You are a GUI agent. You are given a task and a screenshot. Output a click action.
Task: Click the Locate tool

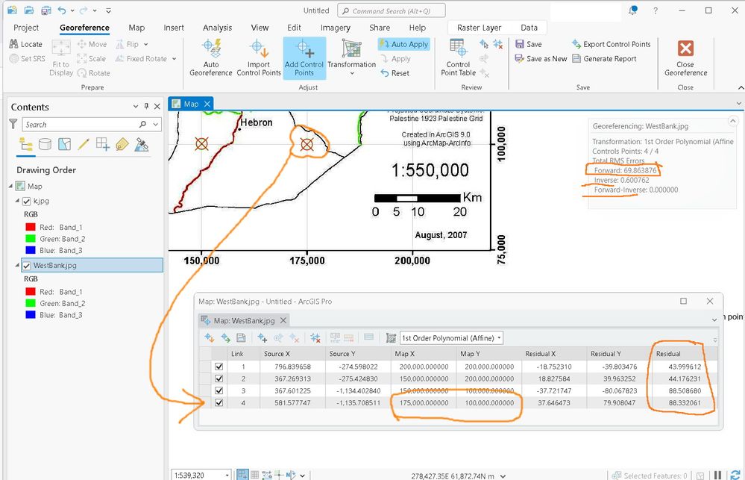tap(26, 44)
